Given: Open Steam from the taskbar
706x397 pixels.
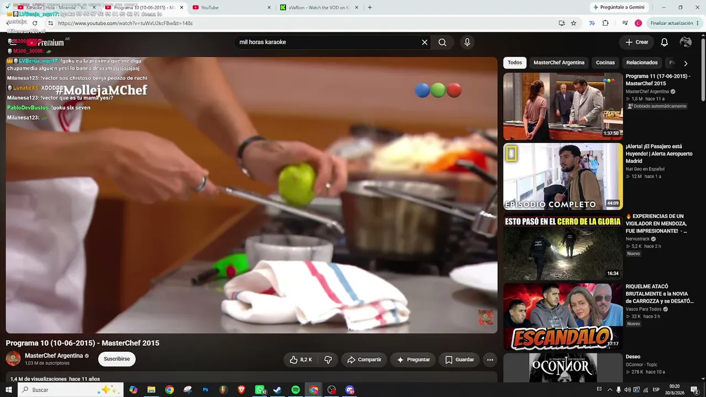Looking at the screenshot, I should tap(277, 390).
